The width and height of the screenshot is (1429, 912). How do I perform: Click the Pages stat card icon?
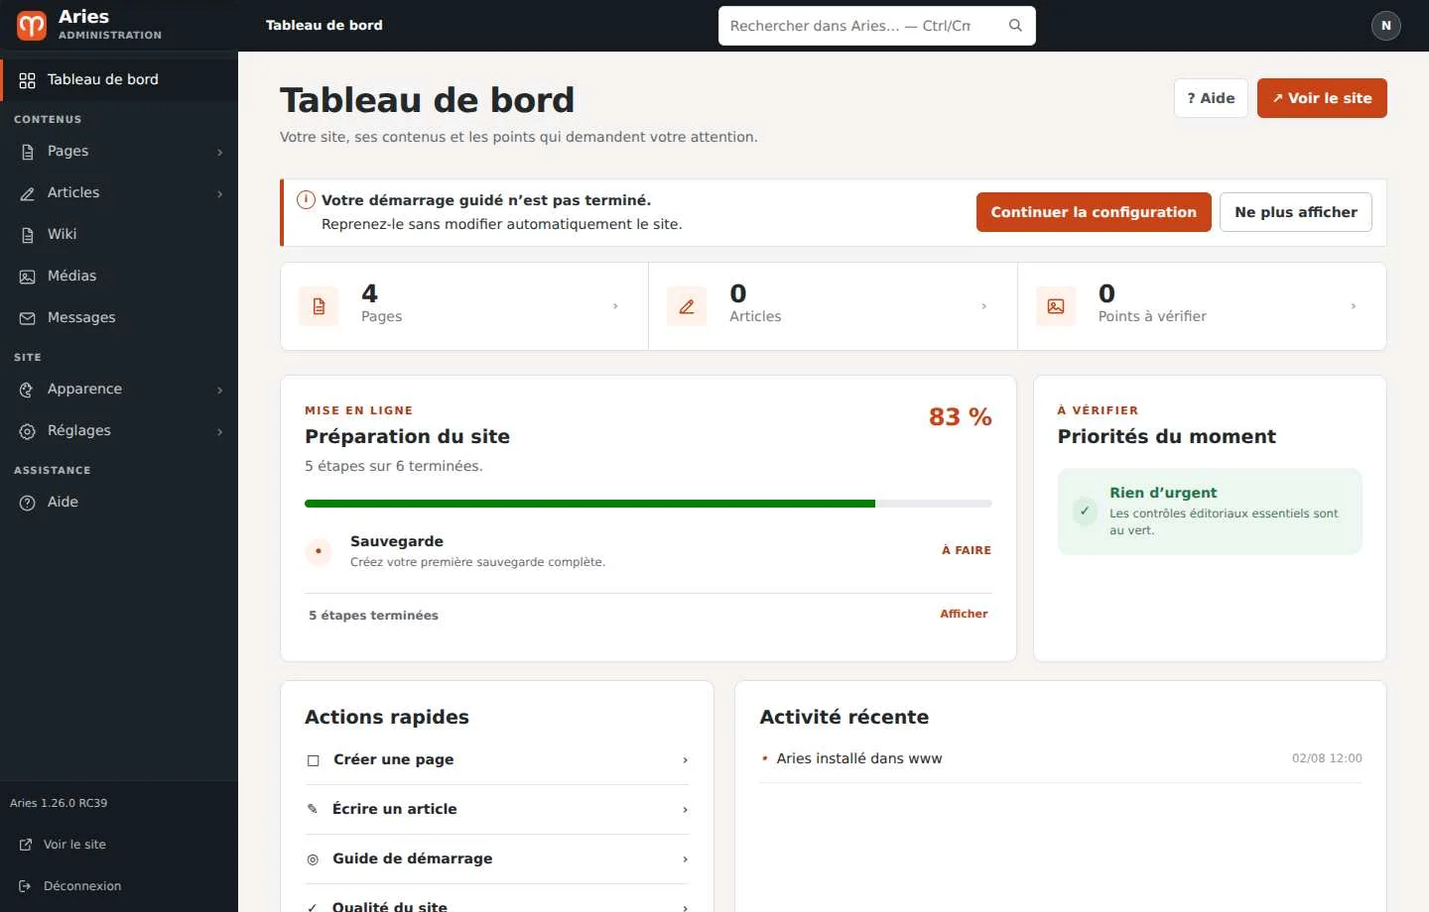(319, 306)
